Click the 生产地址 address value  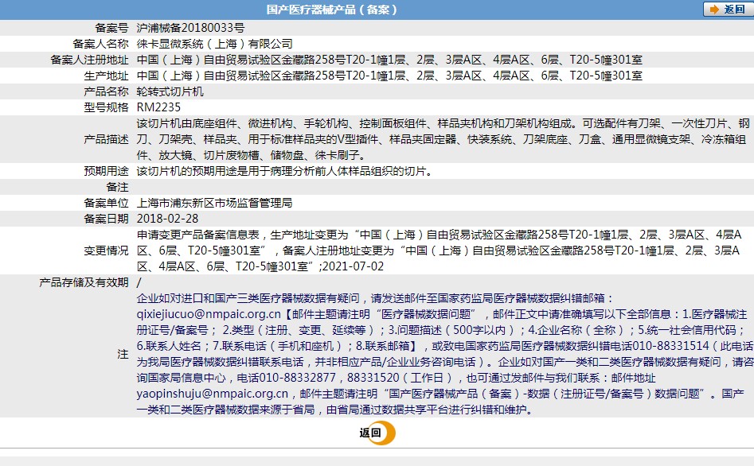pyautogui.click(x=389, y=76)
